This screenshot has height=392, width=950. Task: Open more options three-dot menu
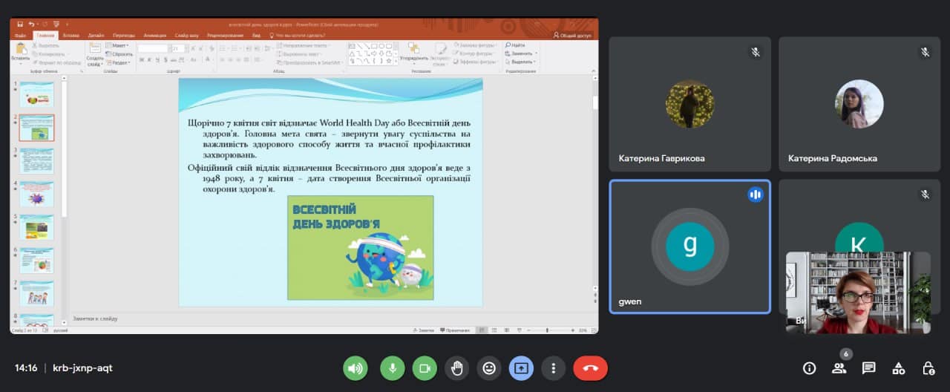coord(553,368)
